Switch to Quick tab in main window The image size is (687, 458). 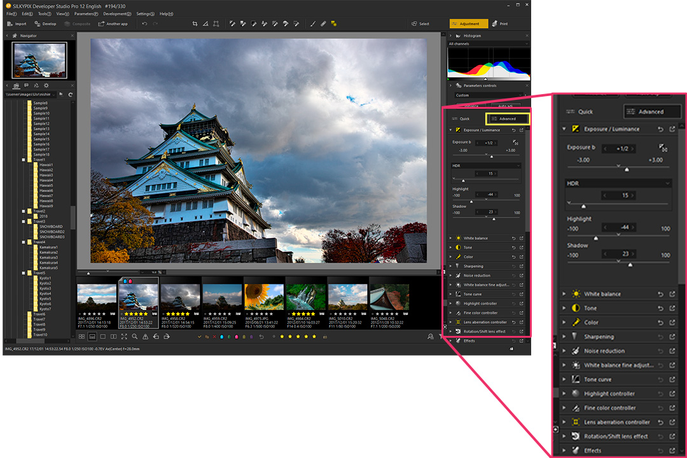pos(461,119)
